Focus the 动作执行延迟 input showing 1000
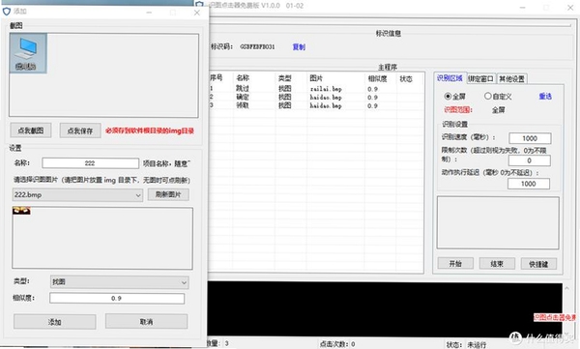The image size is (580, 349). click(529, 184)
